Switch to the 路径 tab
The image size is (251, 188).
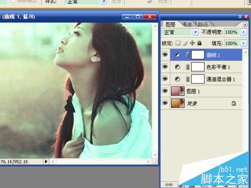point(203,25)
